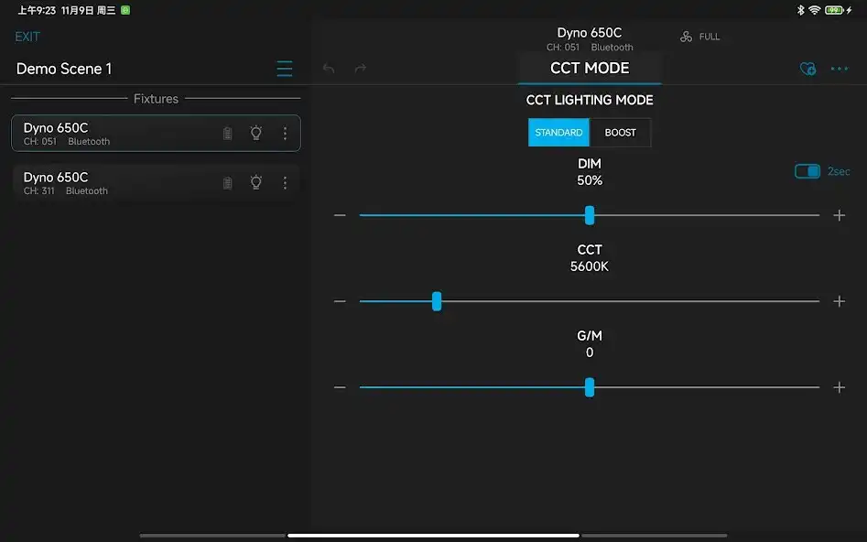Show battery status for Dyno 650C CH 311
The width and height of the screenshot is (867, 542).
click(227, 183)
